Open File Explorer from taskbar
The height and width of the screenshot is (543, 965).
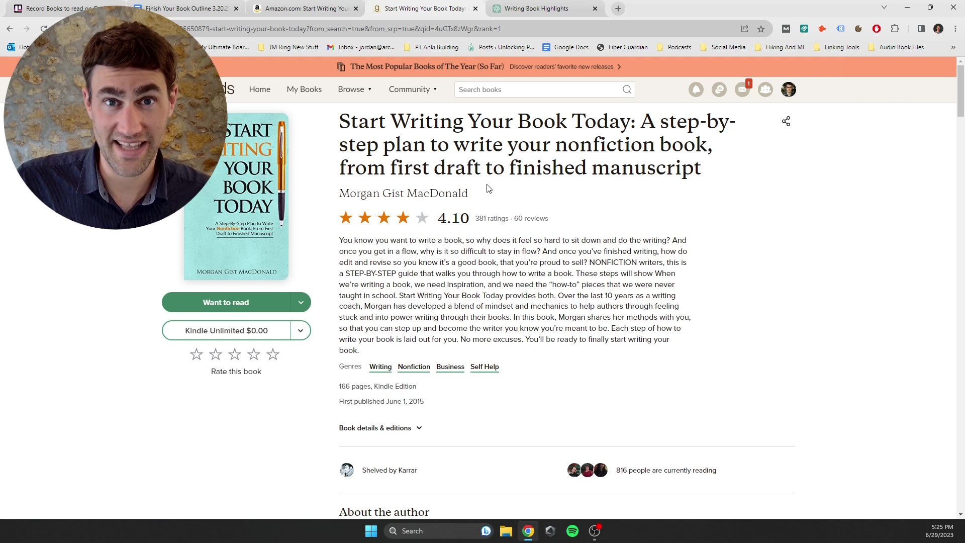(506, 531)
